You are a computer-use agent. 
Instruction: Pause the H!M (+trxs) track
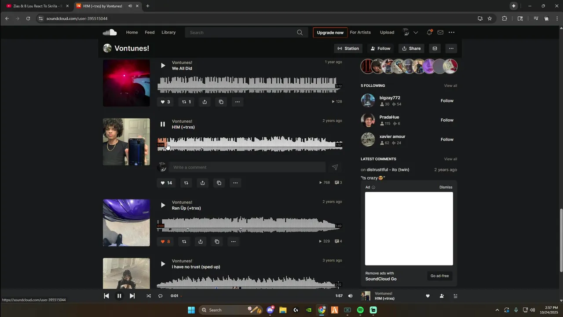pos(163,124)
